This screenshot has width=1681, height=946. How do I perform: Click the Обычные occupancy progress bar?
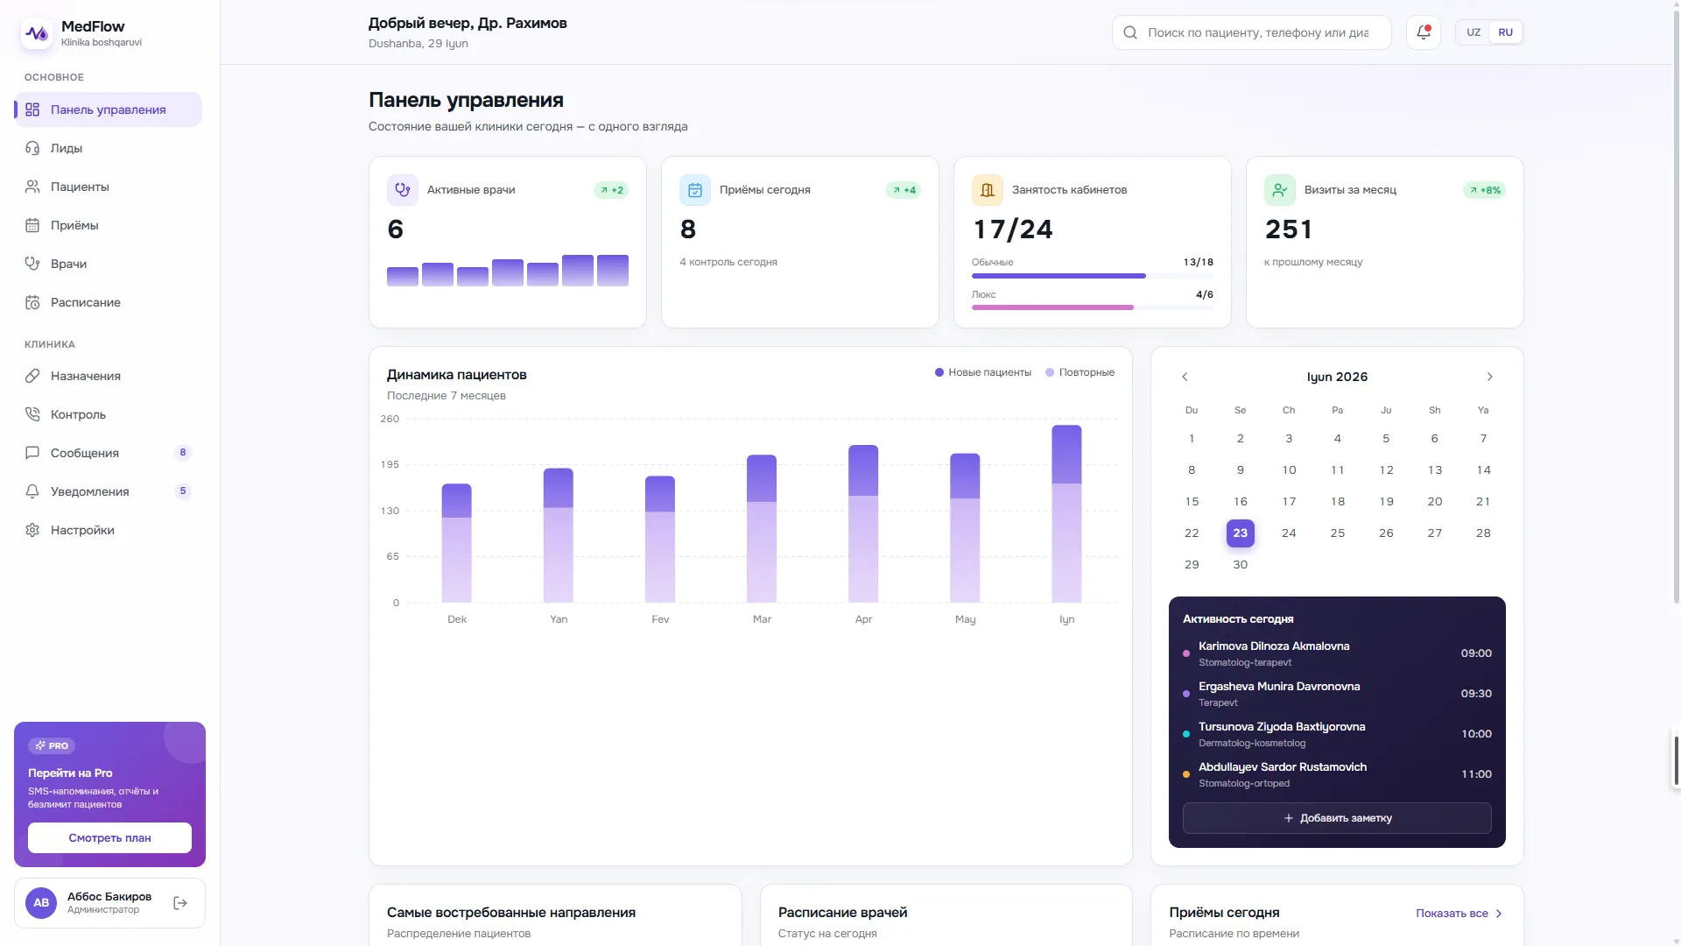coord(1092,276)
